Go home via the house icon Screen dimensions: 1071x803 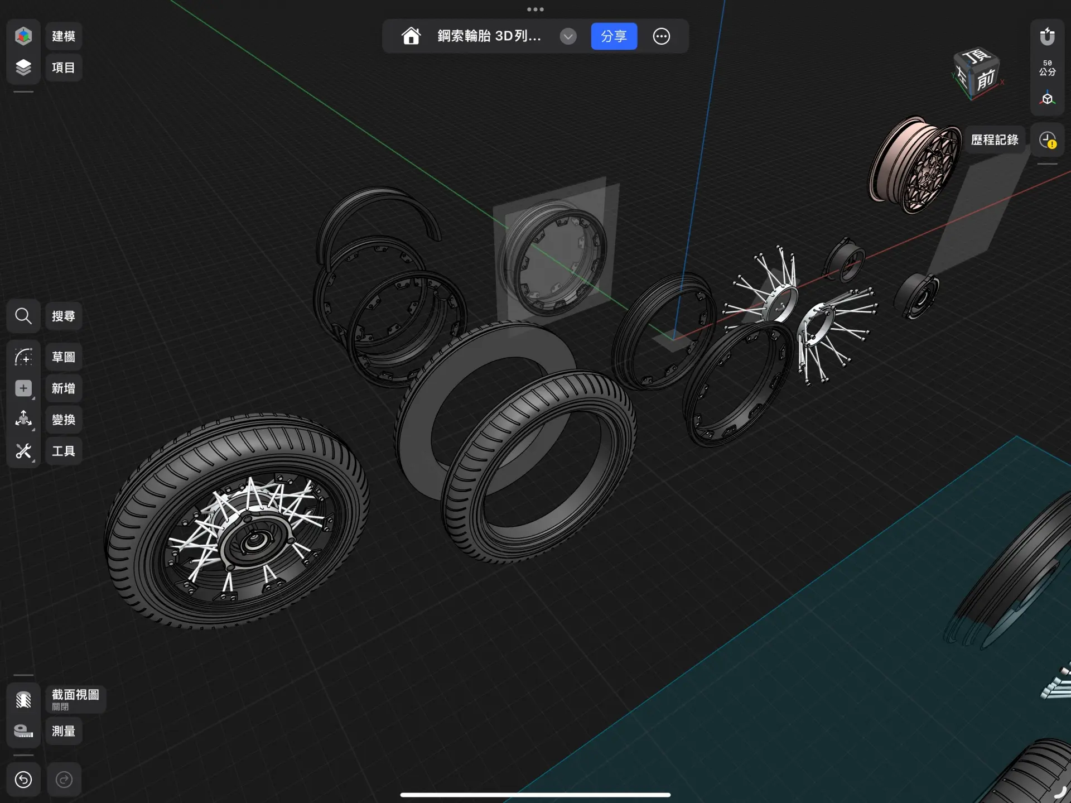(411, 36)
